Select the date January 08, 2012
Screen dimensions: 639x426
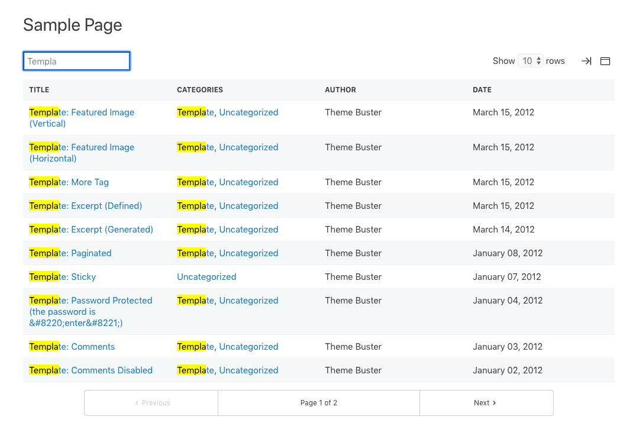(508, 253)
